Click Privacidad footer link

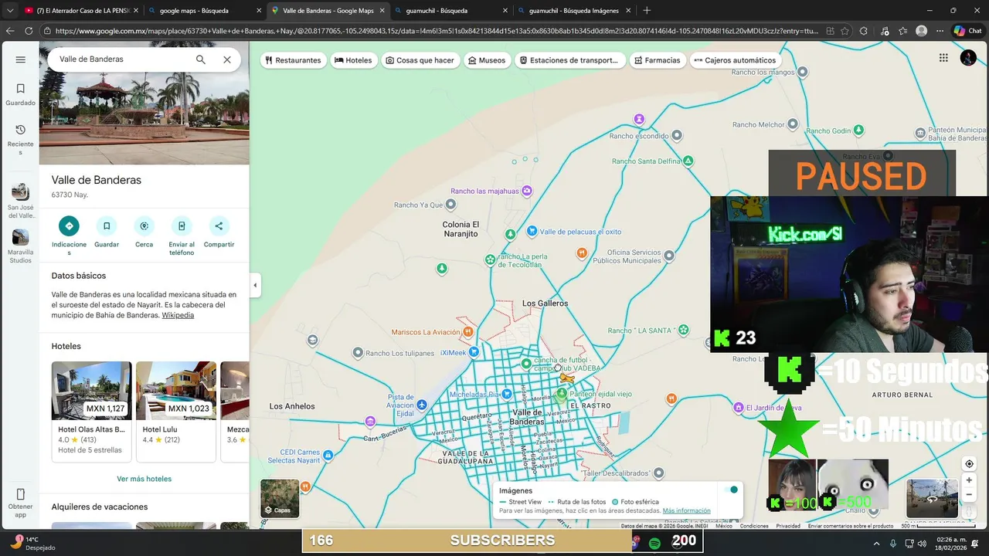tap(788, 526)
